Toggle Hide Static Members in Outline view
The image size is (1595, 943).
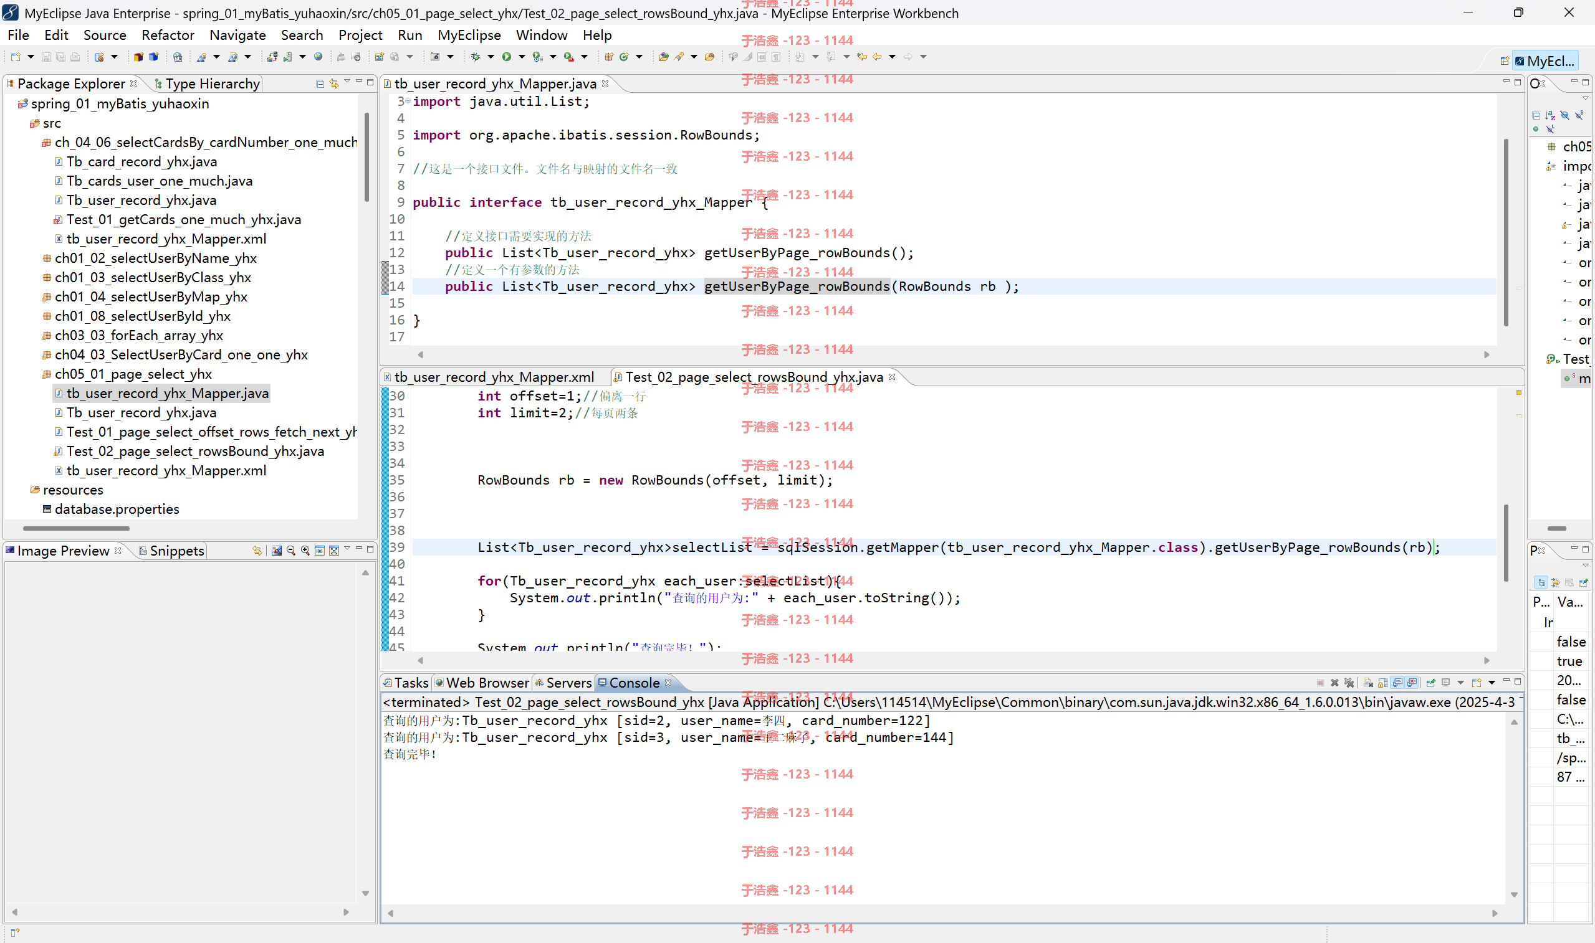(x=1579, y=115)
